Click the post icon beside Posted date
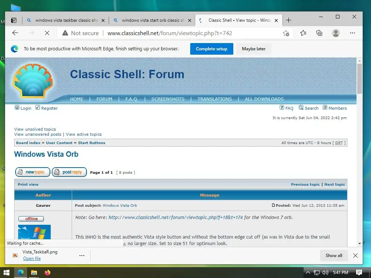The height and width of the screenshot is (278, 371). click(x=273, y=205)
